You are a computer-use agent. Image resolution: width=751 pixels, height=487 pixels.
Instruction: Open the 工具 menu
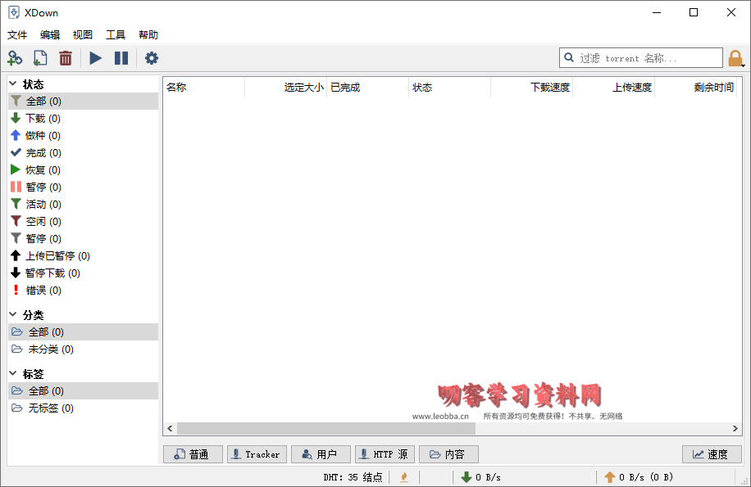(116, 35)
